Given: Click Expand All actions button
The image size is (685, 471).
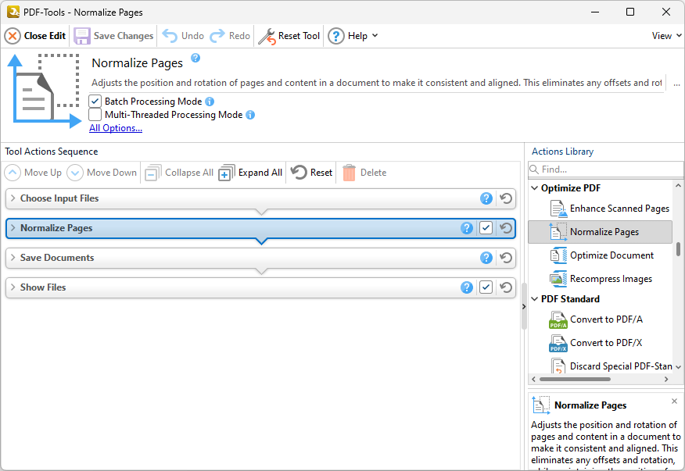Looking at the screenshot, I should [x=251, y=173].
